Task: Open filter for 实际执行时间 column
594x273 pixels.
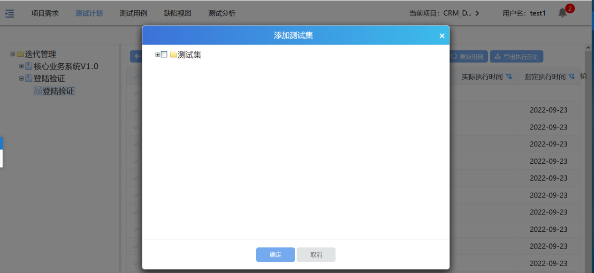Action: (509, 76)
